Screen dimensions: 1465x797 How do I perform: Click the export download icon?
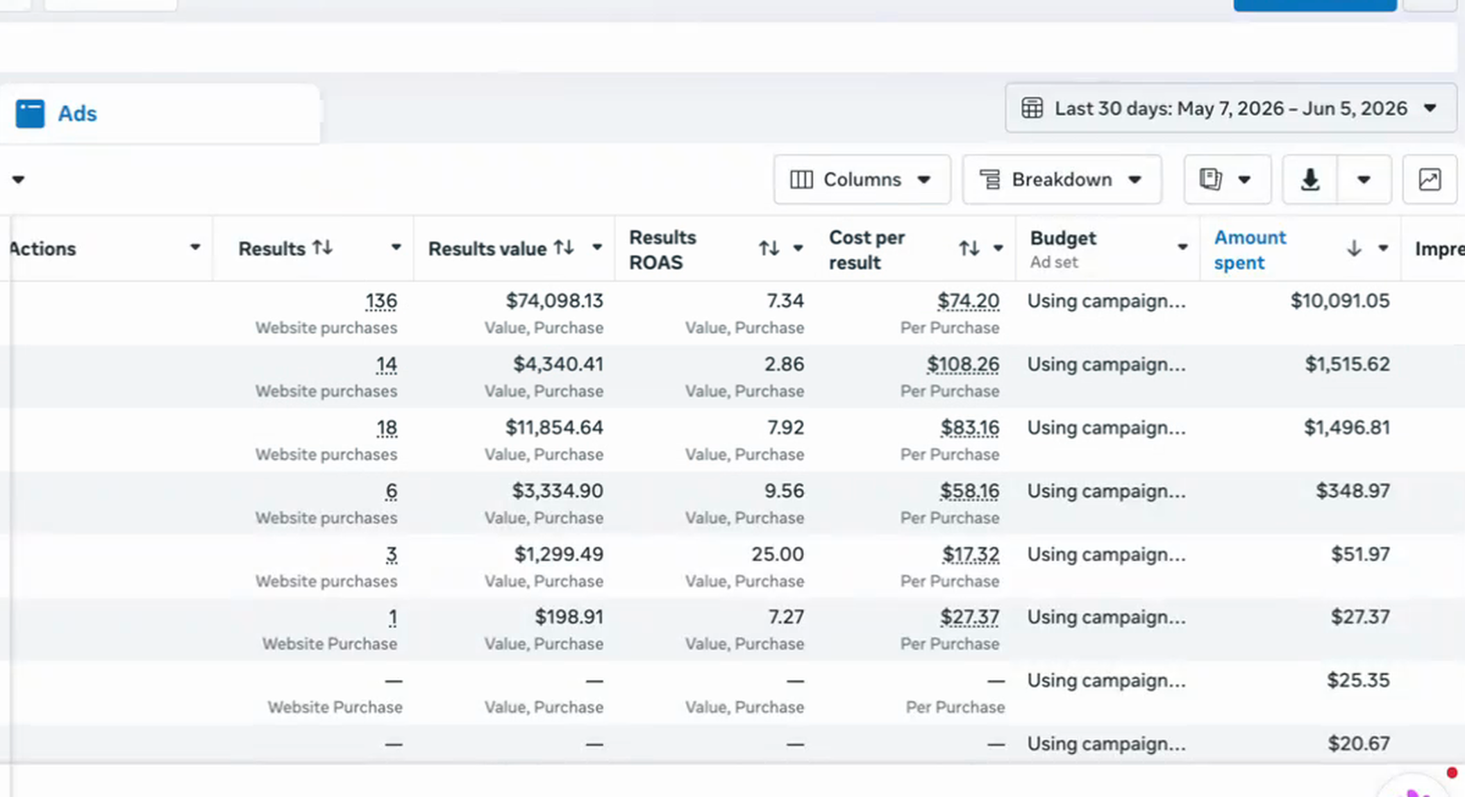pos(1309,180)
